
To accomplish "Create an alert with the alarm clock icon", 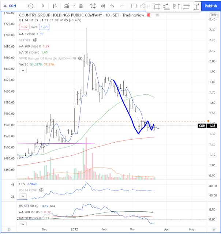I will point(93,6).
